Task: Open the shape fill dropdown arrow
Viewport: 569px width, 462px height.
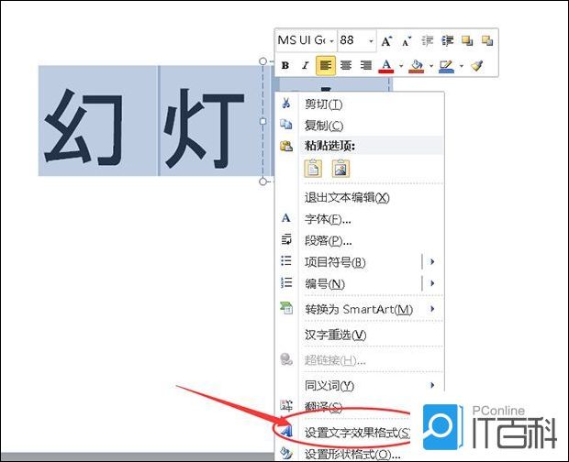Action: 431,66
